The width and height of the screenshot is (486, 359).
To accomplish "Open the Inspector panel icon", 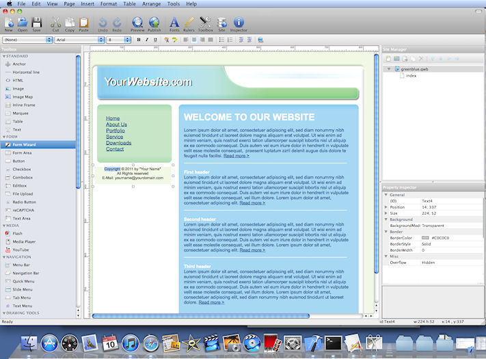I will pyautogui.click(x=239, y=24).
